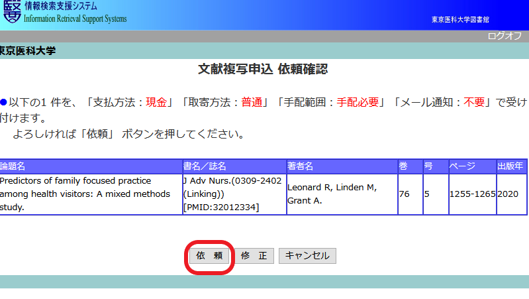Click the publication year 2020

point(508,194)
